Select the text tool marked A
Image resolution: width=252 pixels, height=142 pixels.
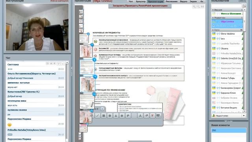(140, 116)
